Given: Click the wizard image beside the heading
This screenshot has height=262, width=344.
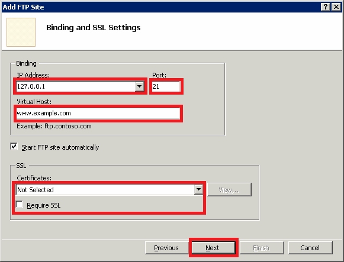Looking at the screenshot, I should coord(21,32).
